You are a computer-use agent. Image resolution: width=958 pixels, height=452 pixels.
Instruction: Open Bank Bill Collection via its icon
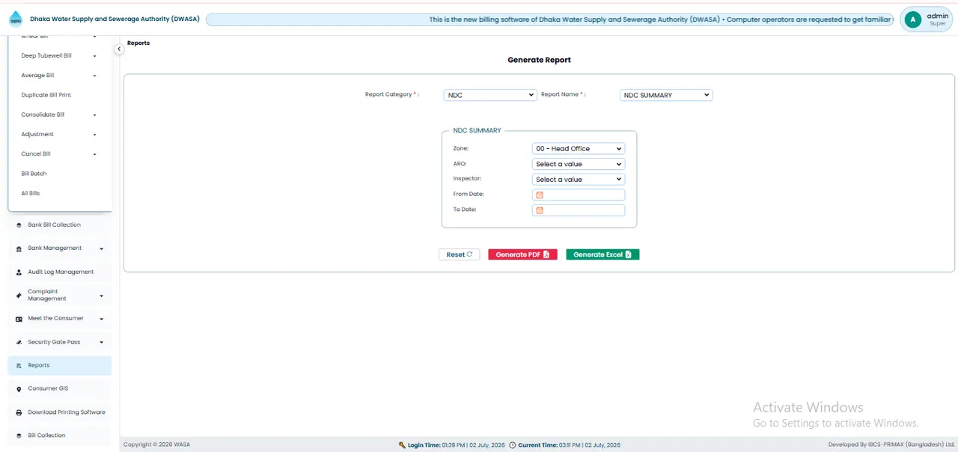[x=19, y=225]
